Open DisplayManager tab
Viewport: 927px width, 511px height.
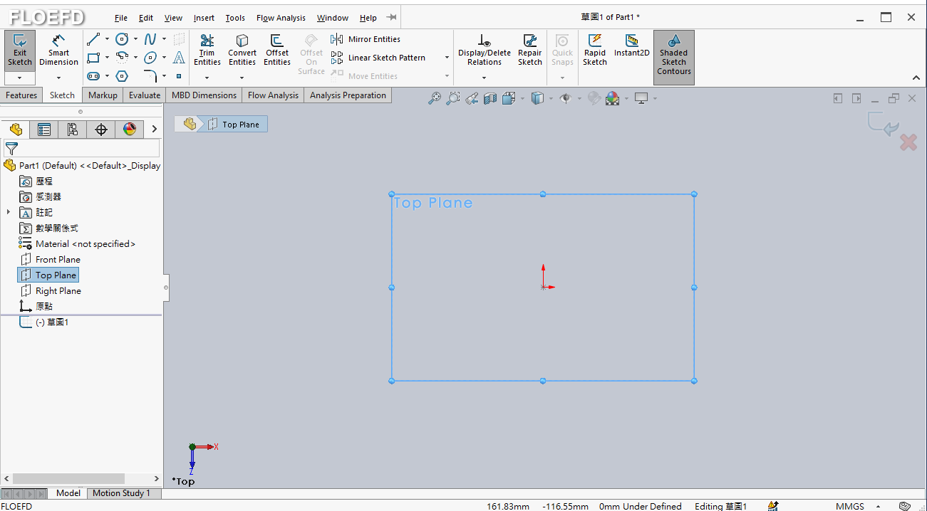tap(130, 129)
